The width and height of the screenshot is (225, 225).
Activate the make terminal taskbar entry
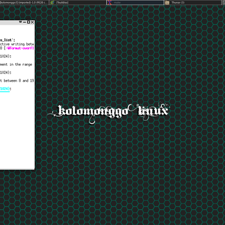[x=135, y=2]
